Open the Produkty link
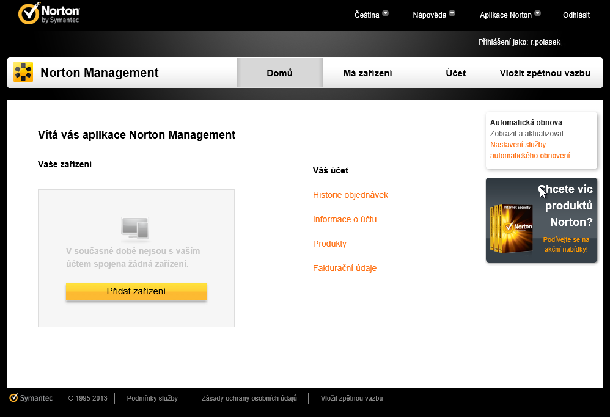The image size is (610, 417). (329, 244)
